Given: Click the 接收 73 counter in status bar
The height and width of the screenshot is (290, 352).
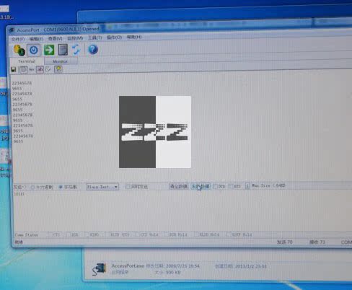Looking at the screenshot, I should click(x=317, y=242).
